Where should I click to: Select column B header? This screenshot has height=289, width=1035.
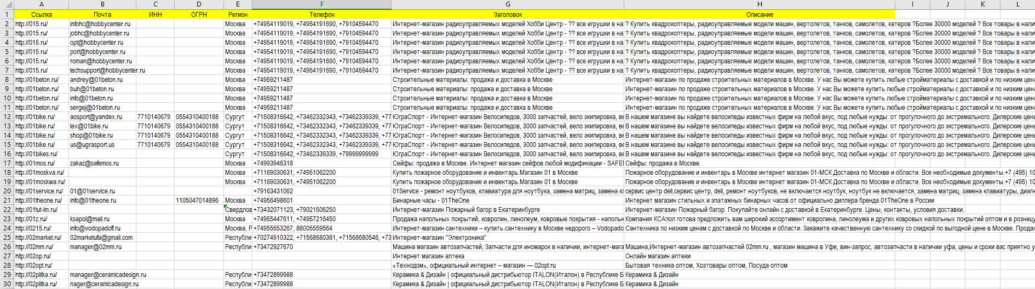102,4
